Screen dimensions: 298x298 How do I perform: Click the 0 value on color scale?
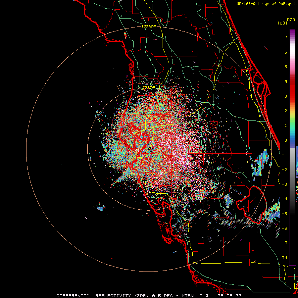pyautogui.click(x=286, y=140)
